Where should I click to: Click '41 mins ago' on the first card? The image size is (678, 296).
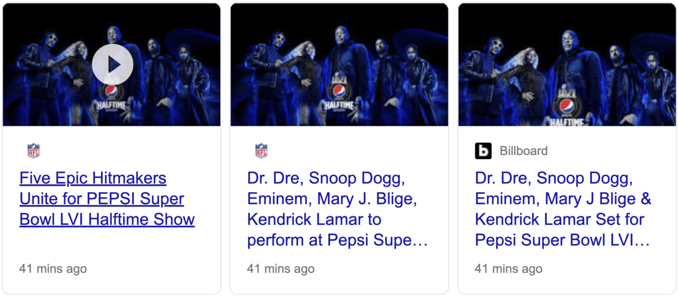pyautogui.click(x=53, y=268)
